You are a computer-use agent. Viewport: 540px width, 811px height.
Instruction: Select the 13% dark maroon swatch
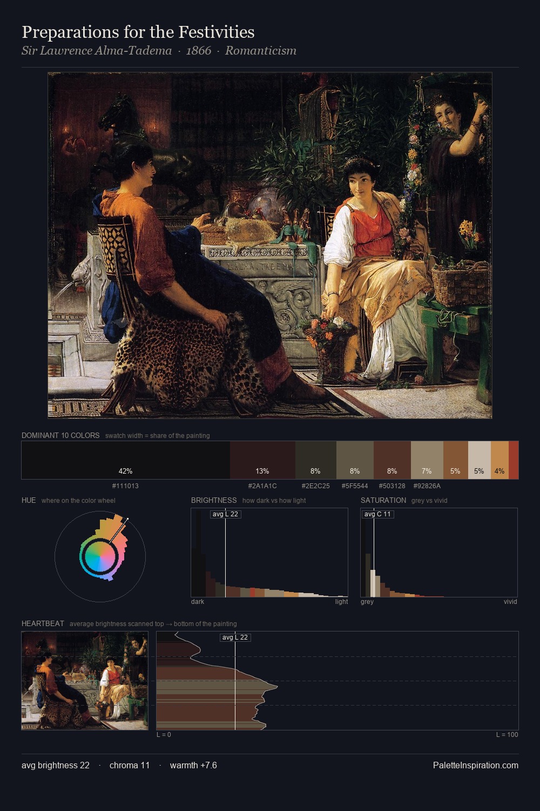pos(262,460)
